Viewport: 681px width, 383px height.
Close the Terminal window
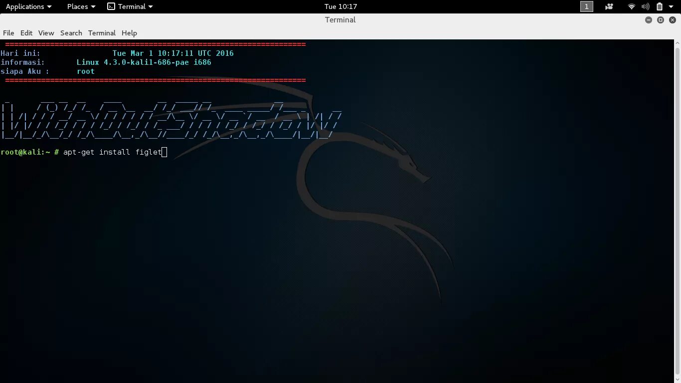point(672,20)
